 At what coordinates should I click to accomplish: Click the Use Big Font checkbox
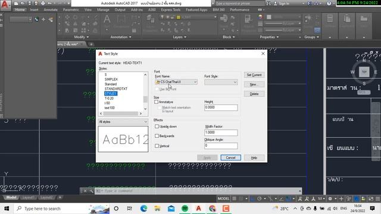pos(157,89)
